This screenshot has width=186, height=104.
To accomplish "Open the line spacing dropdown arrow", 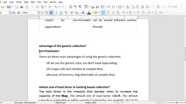I will tap(152, 13).
